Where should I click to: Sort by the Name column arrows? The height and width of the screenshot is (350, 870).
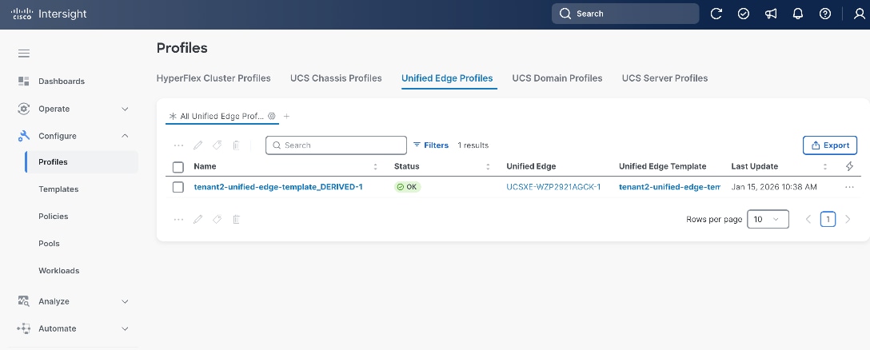376,166
